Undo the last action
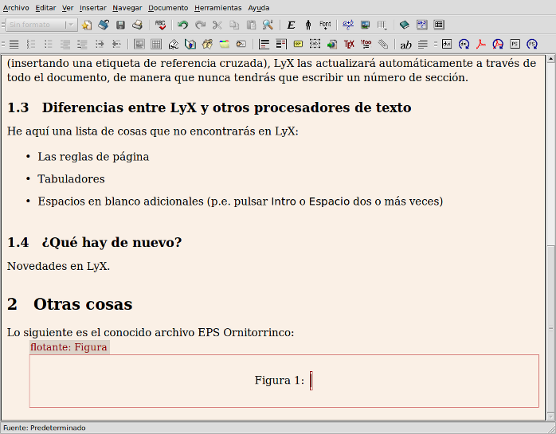 pos(183,25)
